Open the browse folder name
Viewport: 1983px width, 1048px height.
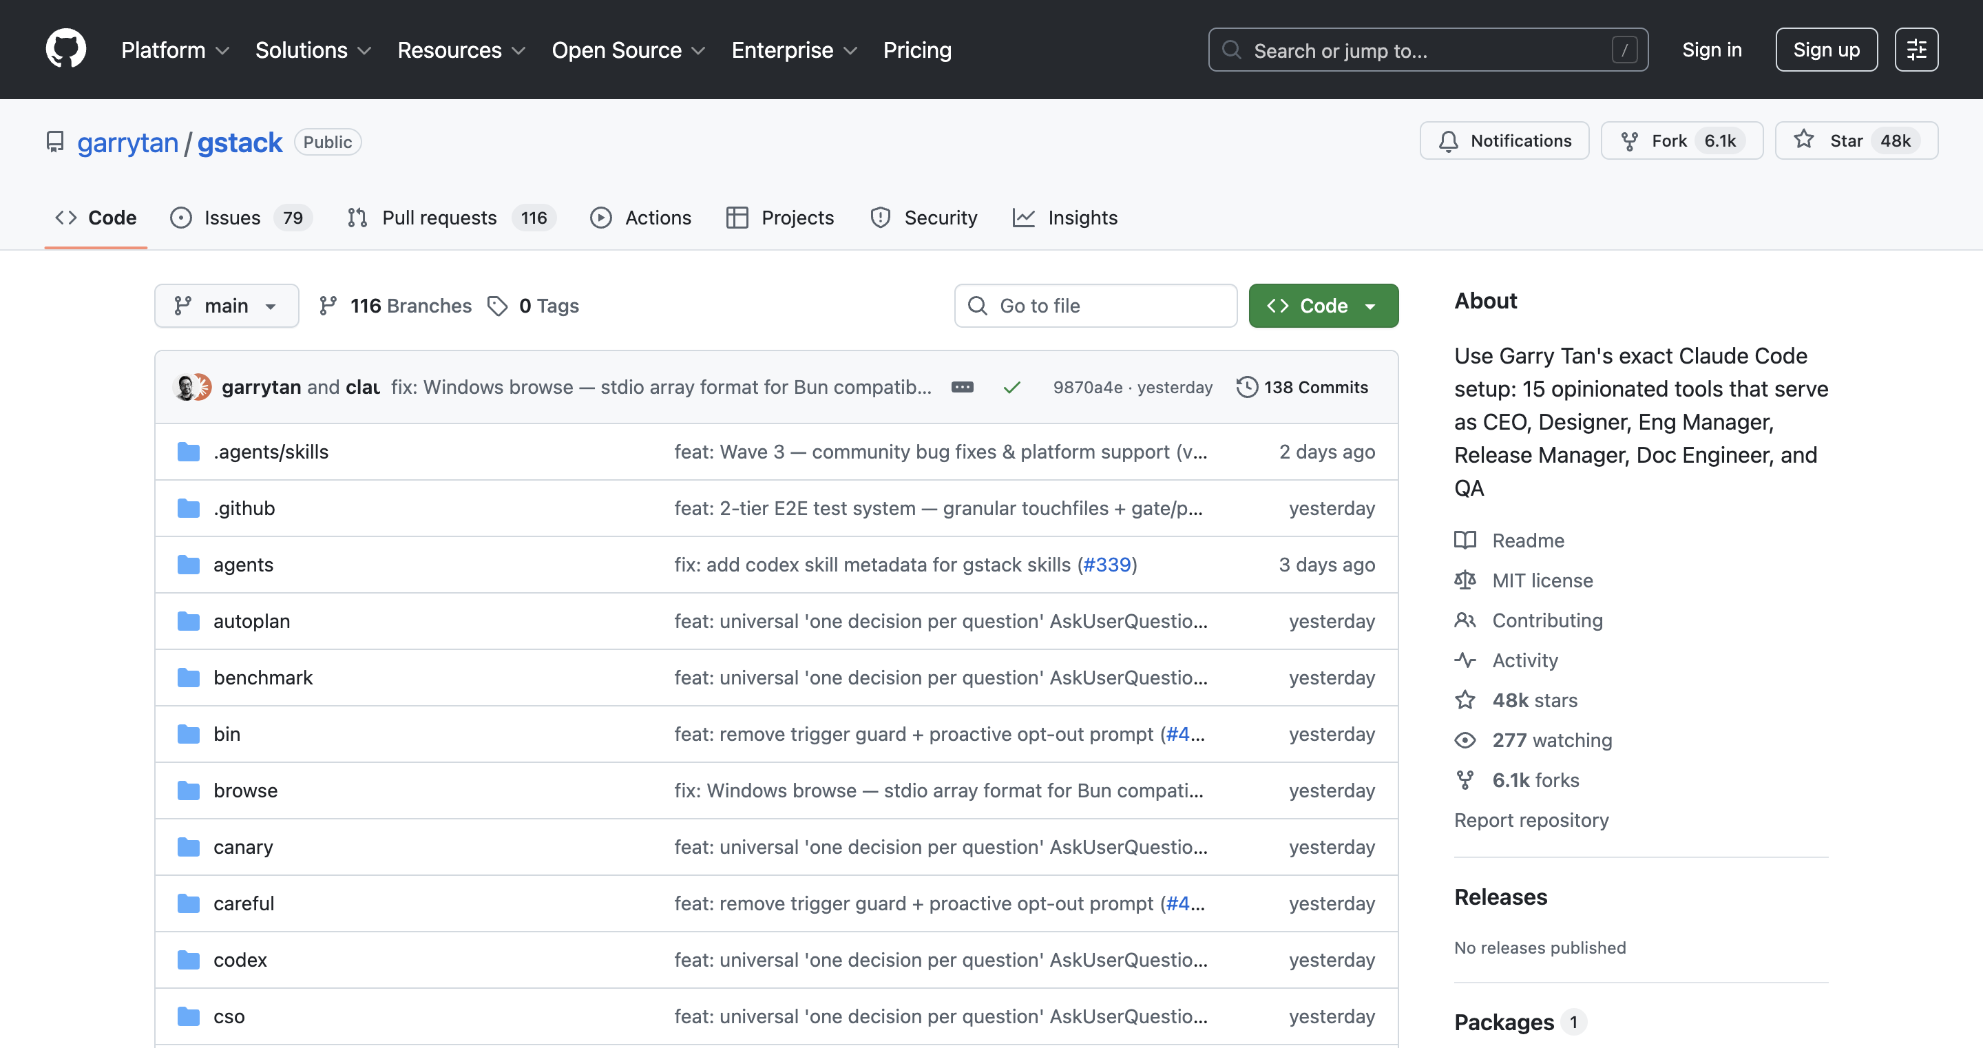click(246, 790)
